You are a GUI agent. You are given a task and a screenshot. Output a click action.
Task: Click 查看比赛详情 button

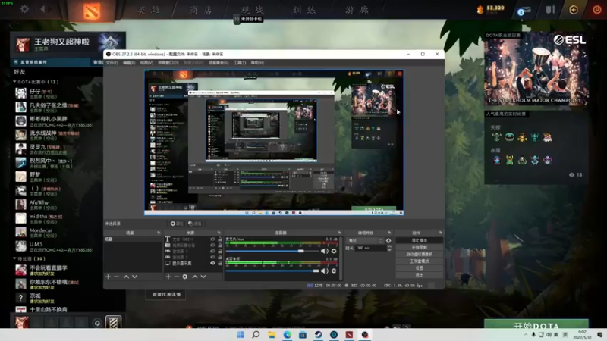(166, 295)
